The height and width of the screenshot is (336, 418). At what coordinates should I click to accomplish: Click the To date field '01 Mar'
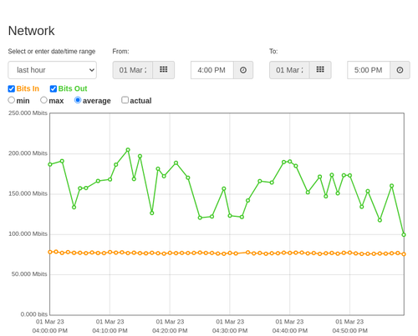[289, 70]
